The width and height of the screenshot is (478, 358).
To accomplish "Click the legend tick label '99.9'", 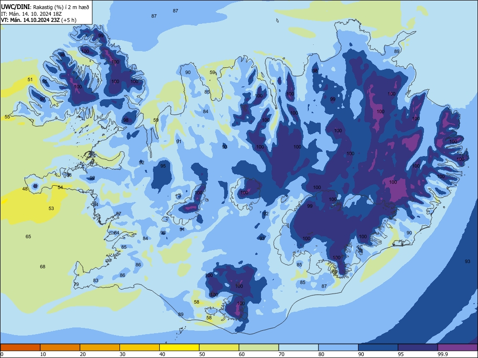I will tap(442, 354).
